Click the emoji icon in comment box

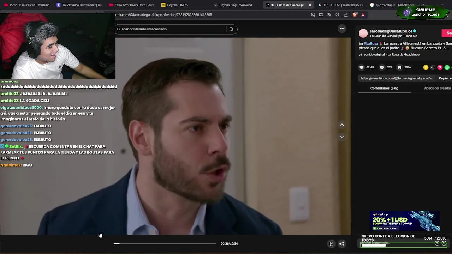click(x=444, y=243)
